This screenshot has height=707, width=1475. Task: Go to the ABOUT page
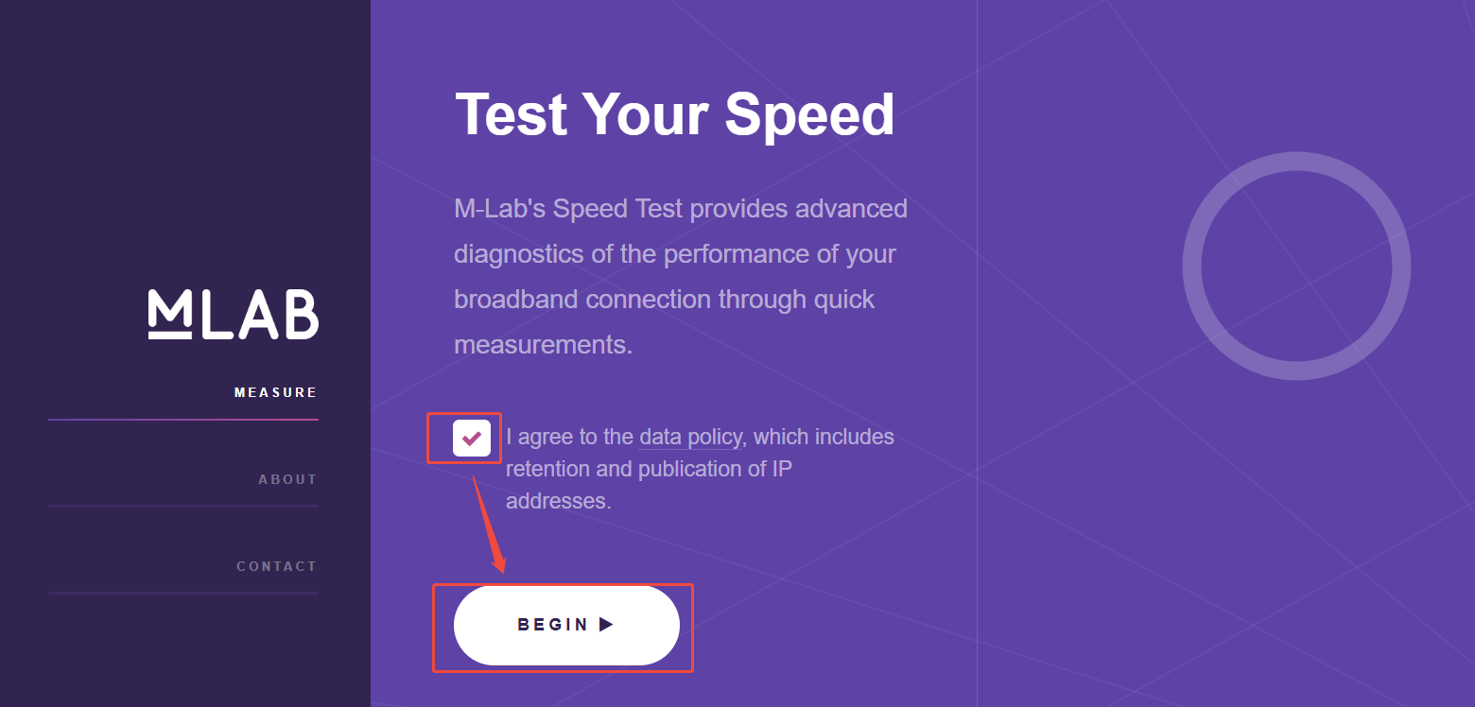click(x=287, y=479)
